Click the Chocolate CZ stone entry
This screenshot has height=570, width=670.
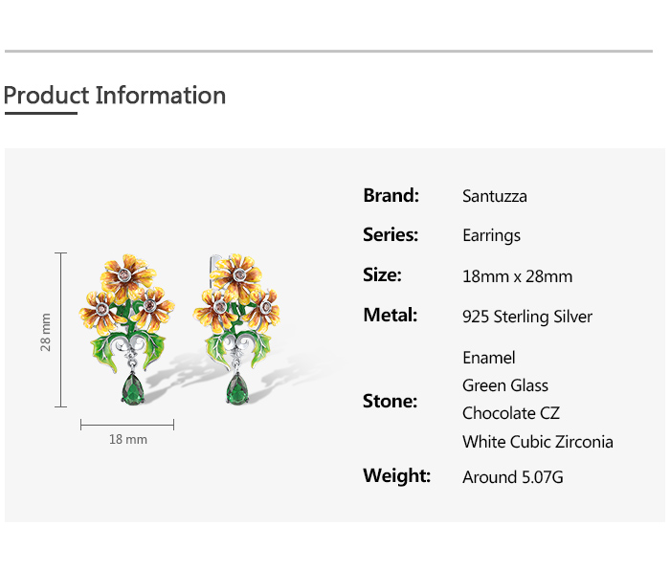[510, 413]
